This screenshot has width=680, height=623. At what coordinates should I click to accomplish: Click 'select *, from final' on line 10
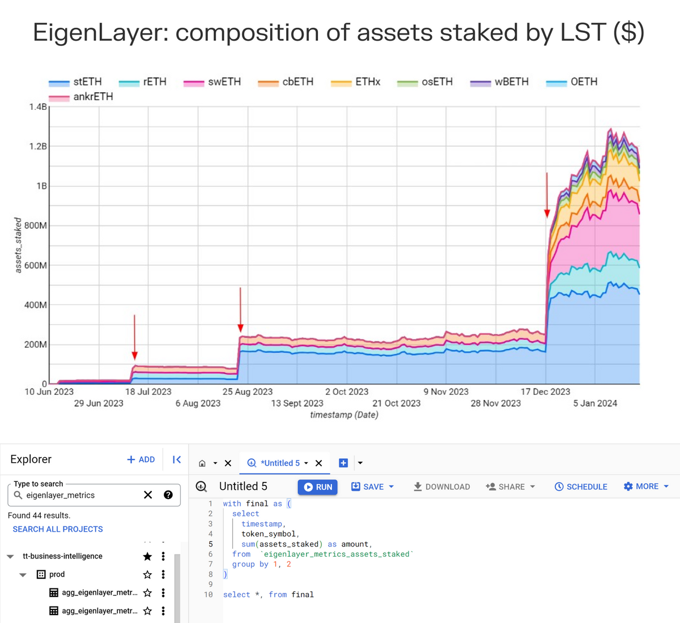click(x=269, y=595)
